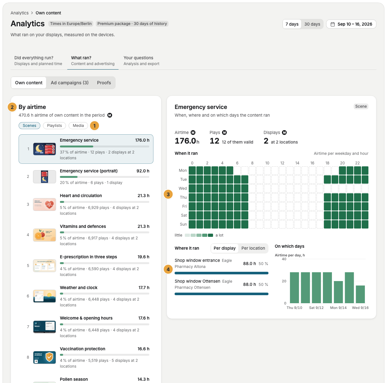Viewport: 387px width, 383px height.
Task: Open the calendar icon in date range picker
Action: pos(333,24)
